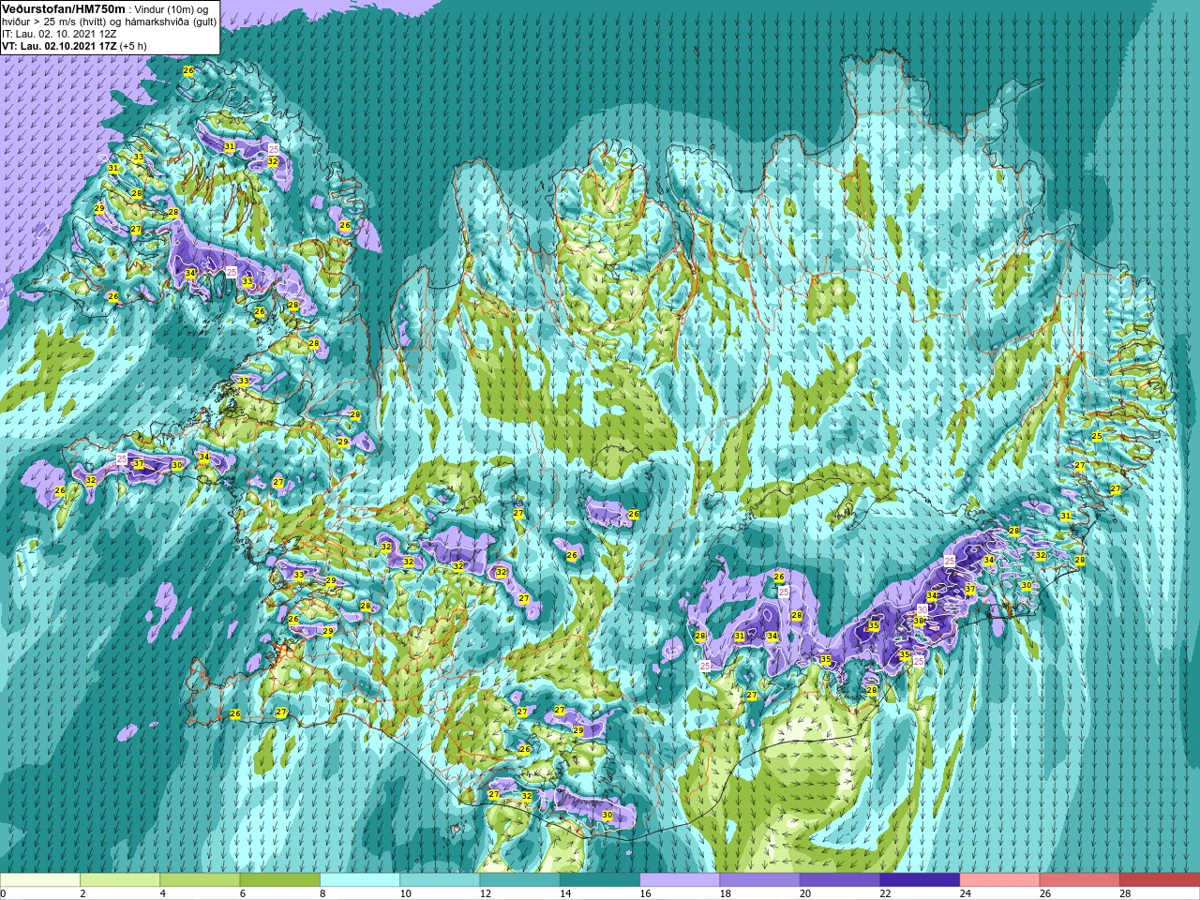1200x900 pixels.
Task: Click the legend scale number 8
Action: tap(322, 893)
